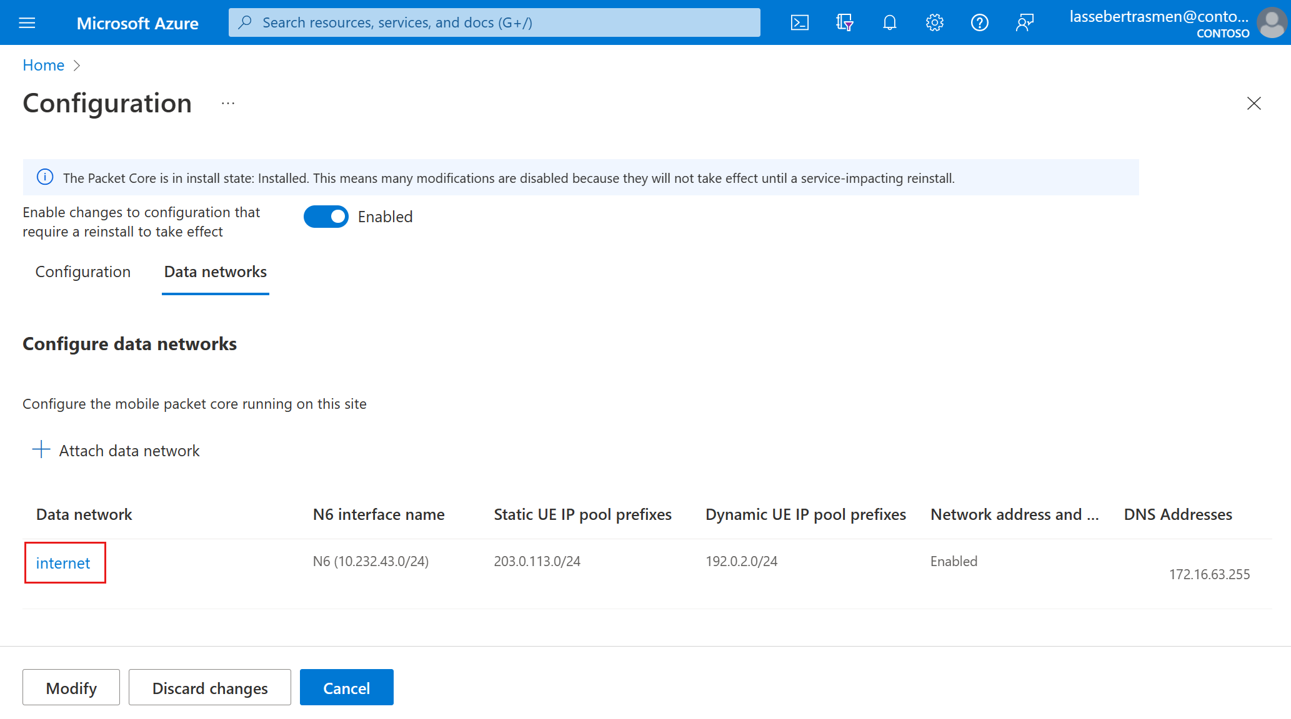The height and width of the screenshot is (719, 1291).
Task: Expand the internet data network entry
Action: 63,561
